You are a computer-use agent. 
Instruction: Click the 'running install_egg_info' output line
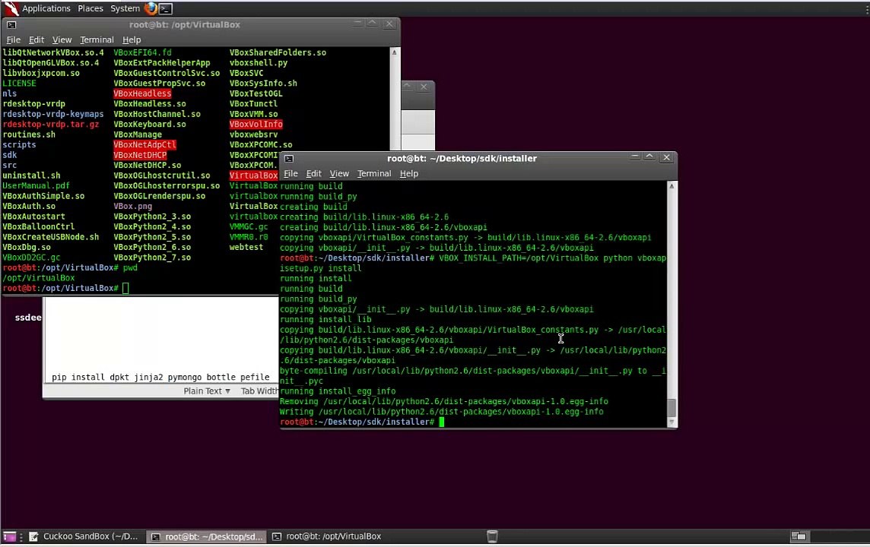pos(338,391)
